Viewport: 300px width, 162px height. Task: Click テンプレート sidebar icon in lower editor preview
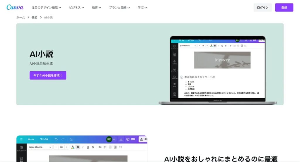21,149
